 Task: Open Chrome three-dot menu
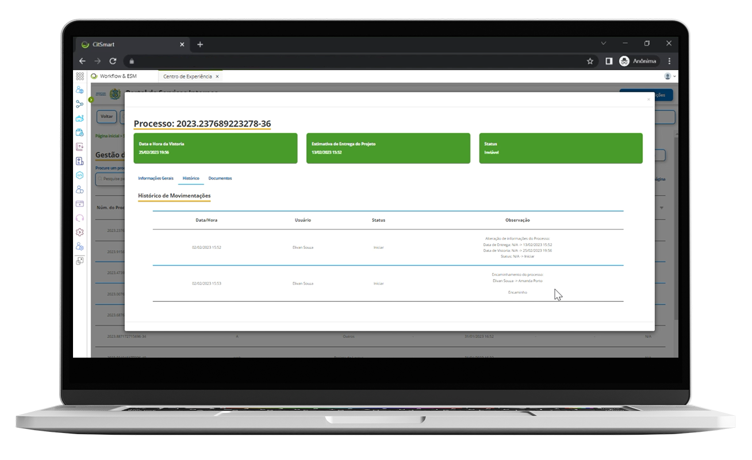pos(669,61)
